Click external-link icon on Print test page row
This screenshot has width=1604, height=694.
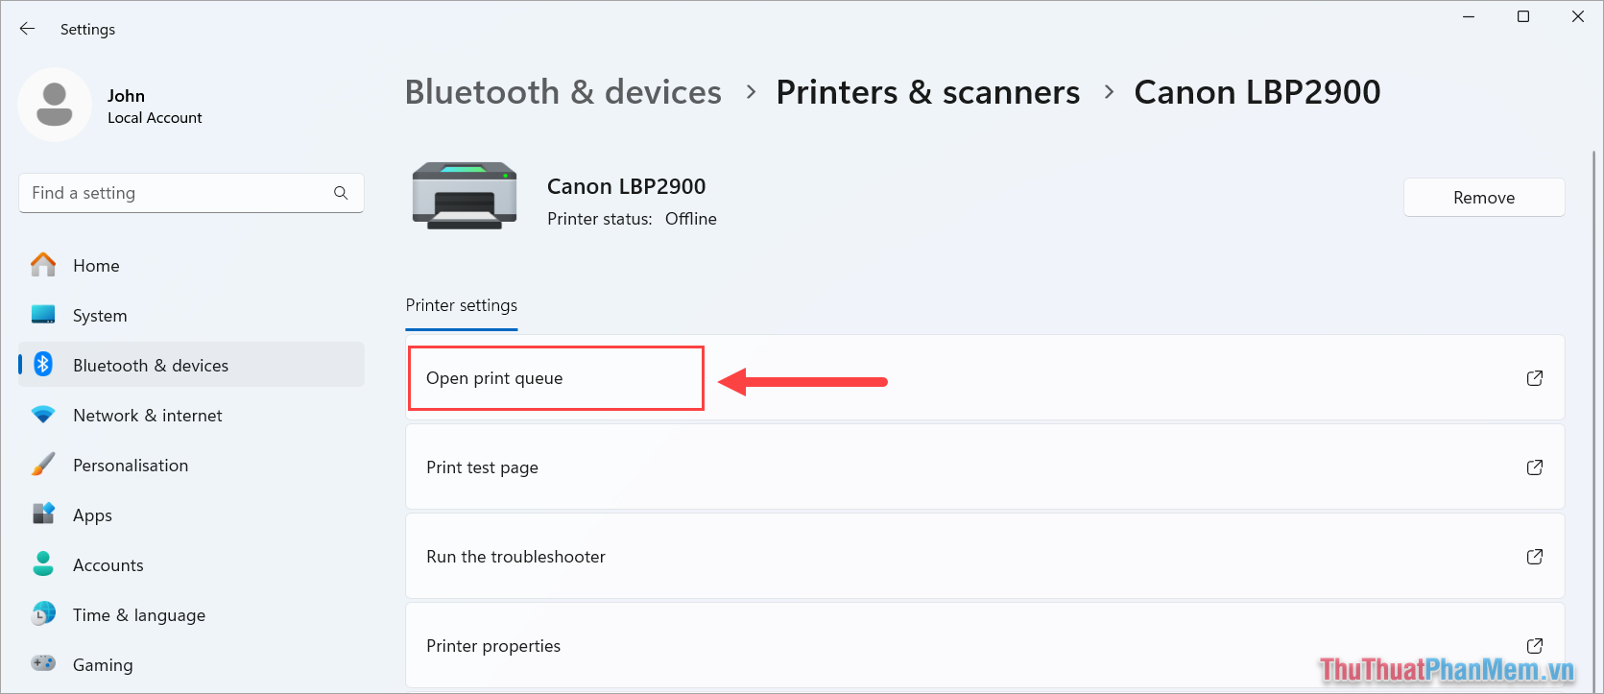click(1535, 467)
